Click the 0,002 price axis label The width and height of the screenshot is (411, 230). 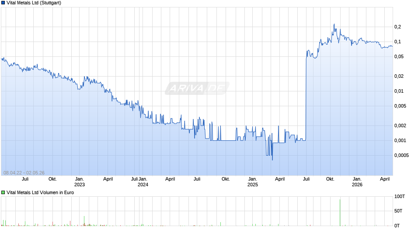(x=400, y=125)
